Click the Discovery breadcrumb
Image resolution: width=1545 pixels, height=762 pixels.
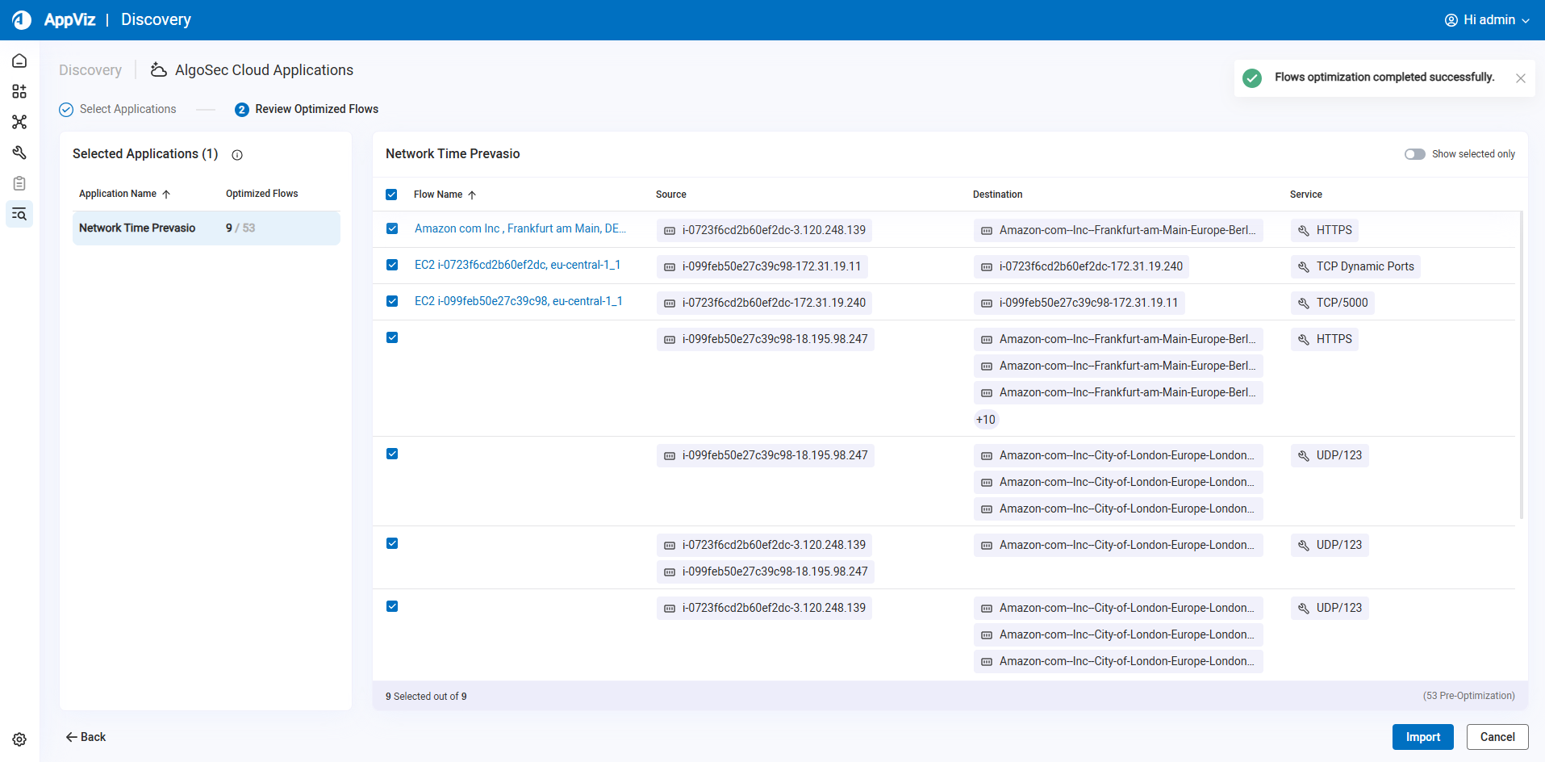coord(90,70)
